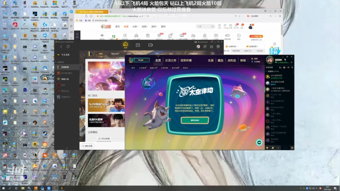This screenshot has width=340, height=191.
Task: Click the WeGame taskbar icon
Action: (x=62, y=188)
